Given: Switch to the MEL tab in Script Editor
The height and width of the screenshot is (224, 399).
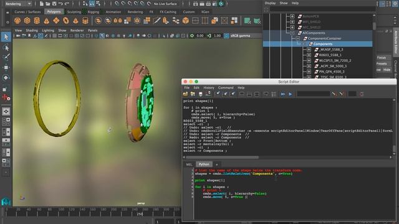Looking at the screenshot, I should point(189,164).
